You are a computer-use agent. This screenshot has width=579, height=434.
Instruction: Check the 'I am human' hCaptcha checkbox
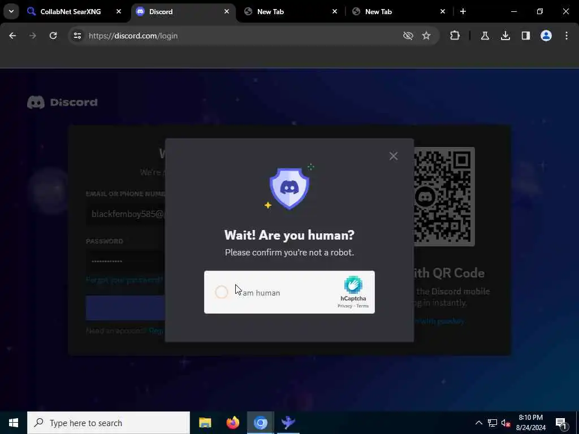(x=222, y=292)
